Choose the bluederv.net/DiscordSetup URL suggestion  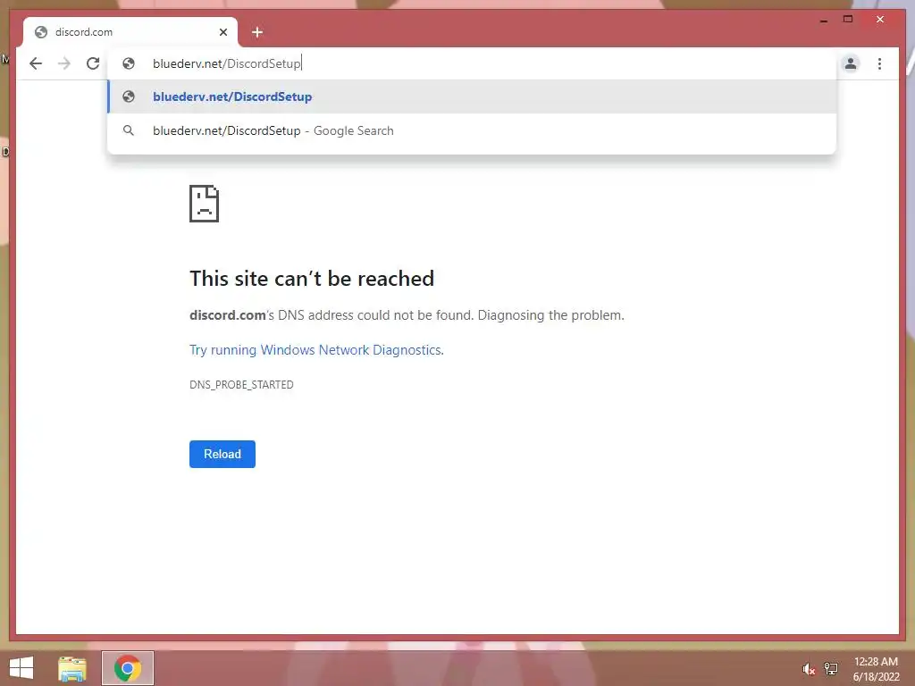[472, 96]
